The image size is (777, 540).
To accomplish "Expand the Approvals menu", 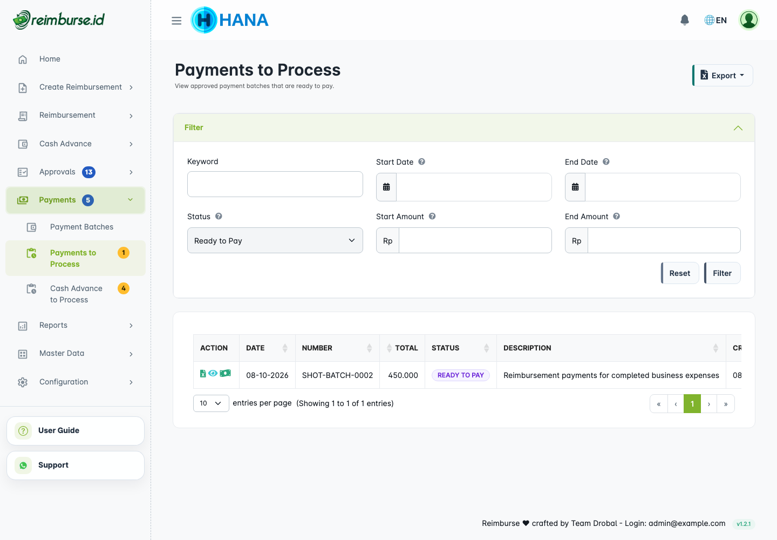I will (76, 172).
